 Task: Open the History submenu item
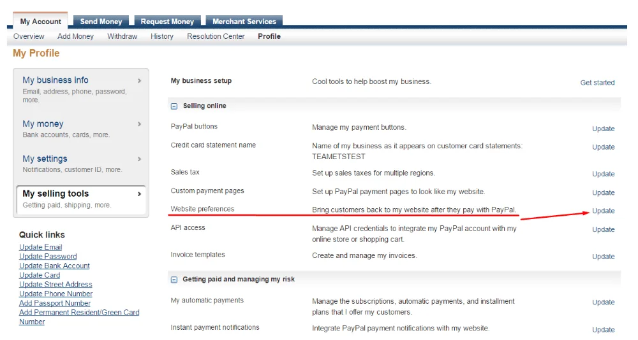(x=162, y=36)
